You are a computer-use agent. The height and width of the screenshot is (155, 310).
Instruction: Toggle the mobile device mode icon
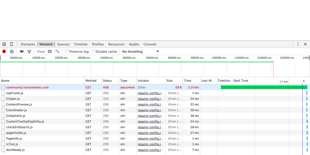click(11, 44)
